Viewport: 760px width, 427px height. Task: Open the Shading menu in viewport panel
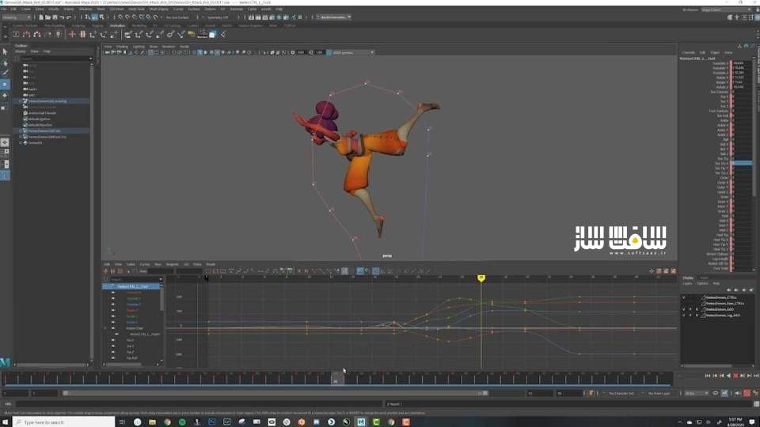coord(122,47)
